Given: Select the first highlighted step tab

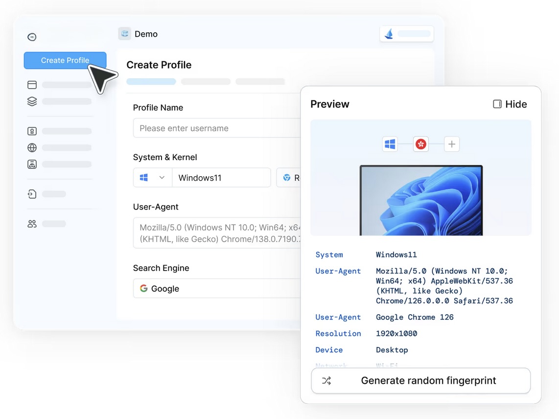Looking at the screenshot, I should click(x=151, y=82).
